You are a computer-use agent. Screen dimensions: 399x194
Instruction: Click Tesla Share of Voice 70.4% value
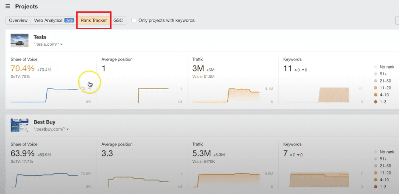[x=22, y=68]
